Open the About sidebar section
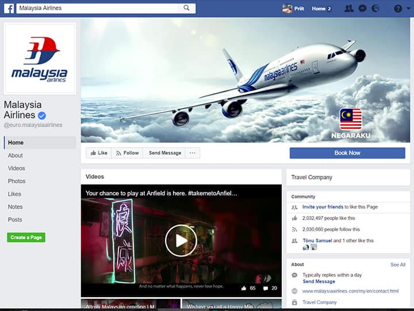The image size is (414, 311). [16, 155]
